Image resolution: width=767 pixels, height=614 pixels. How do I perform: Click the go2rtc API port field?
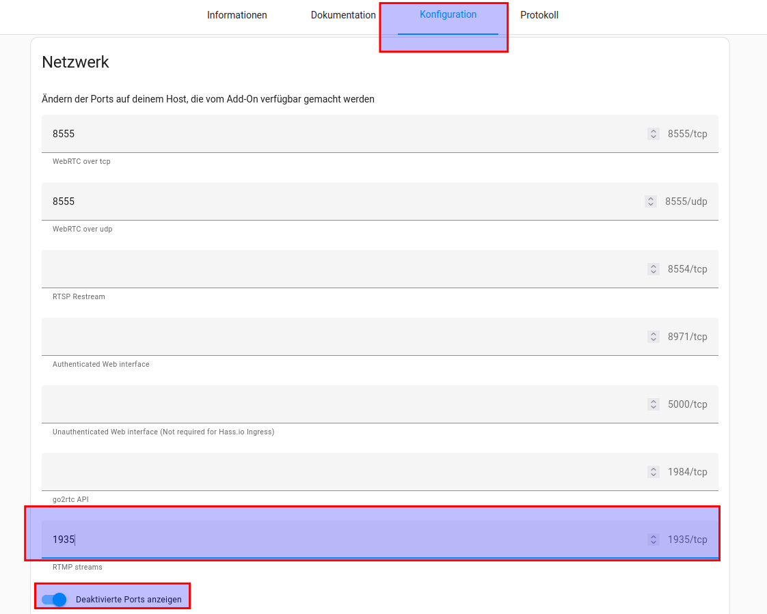(342, 472)
